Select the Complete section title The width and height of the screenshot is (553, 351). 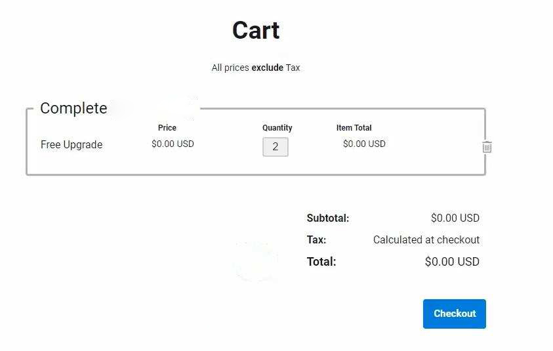pos(73,108)
